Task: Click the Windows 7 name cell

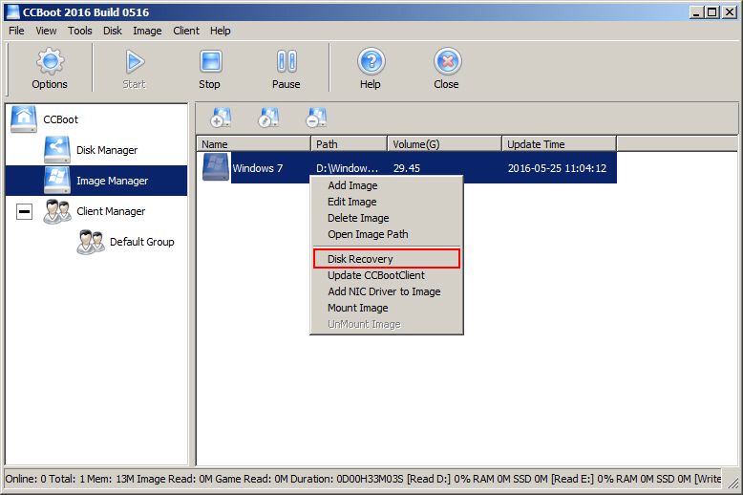Action: 258,168
